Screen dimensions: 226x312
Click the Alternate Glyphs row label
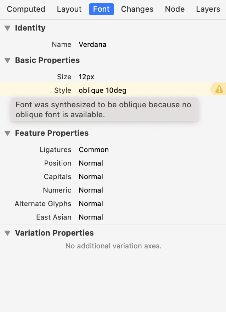coord(43,204)
